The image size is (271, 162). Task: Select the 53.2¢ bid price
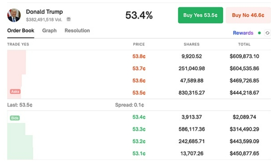139,141
